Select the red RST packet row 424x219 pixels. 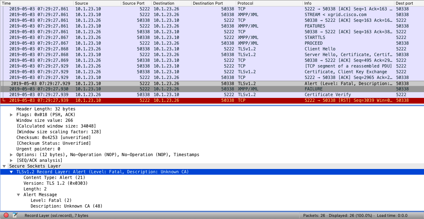click(212, 100)
